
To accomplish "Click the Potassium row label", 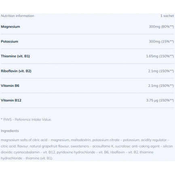I will (9, 42).
